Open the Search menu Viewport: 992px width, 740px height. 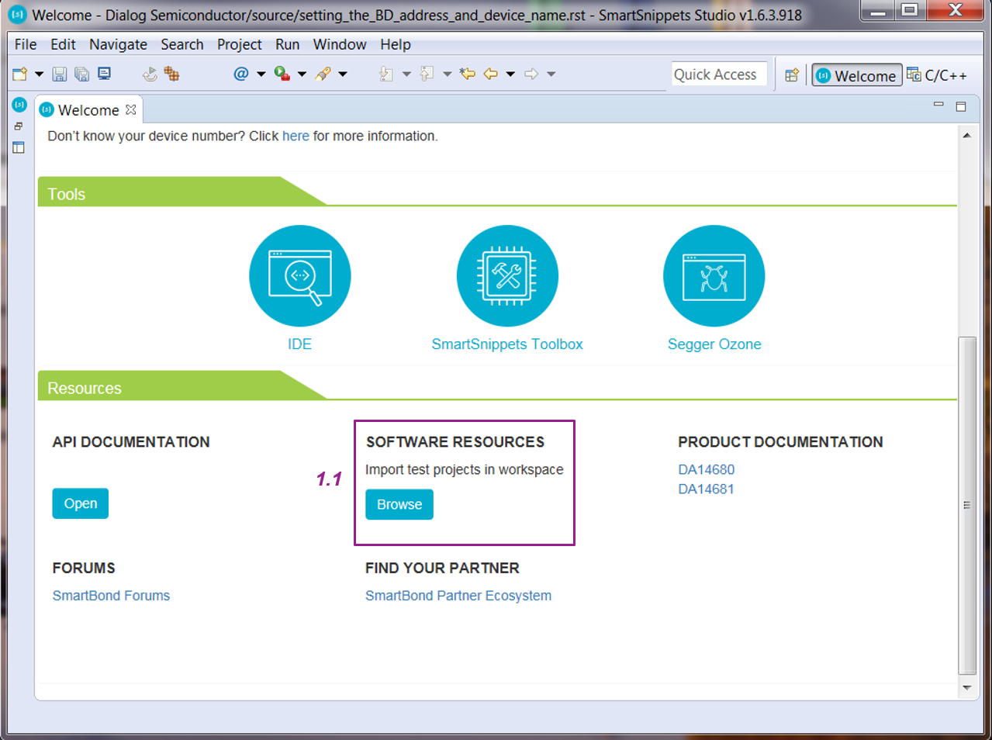tap(182, 44)
